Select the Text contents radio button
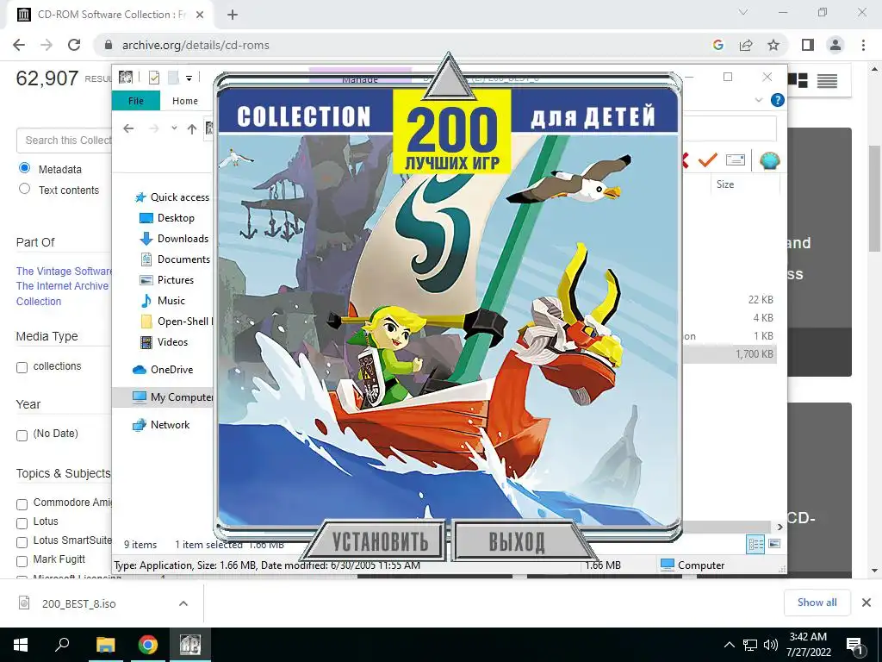 (x=24, y=189)
